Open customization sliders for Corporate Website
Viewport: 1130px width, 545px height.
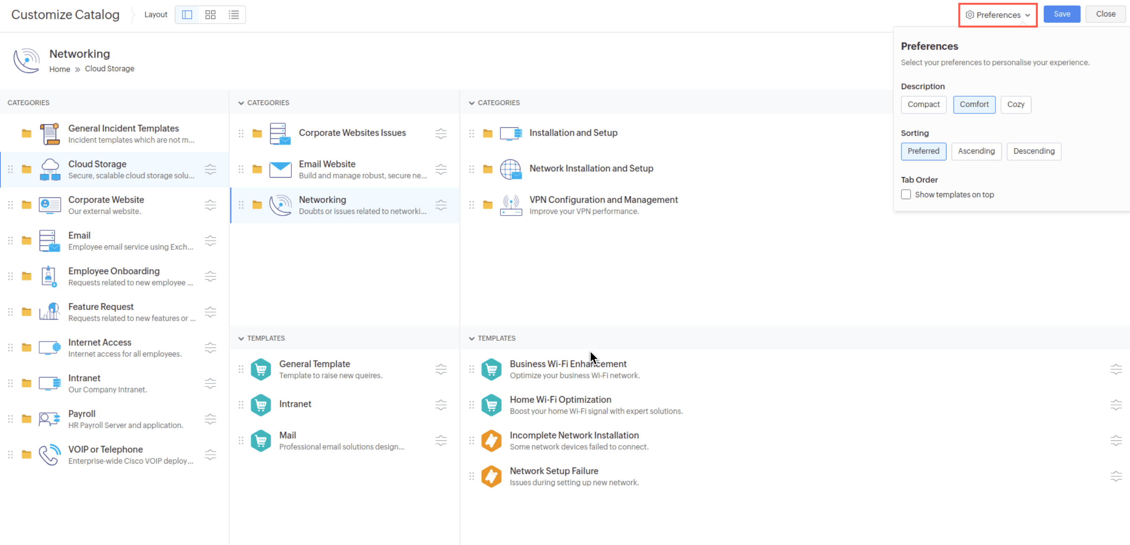coord(210,205)
